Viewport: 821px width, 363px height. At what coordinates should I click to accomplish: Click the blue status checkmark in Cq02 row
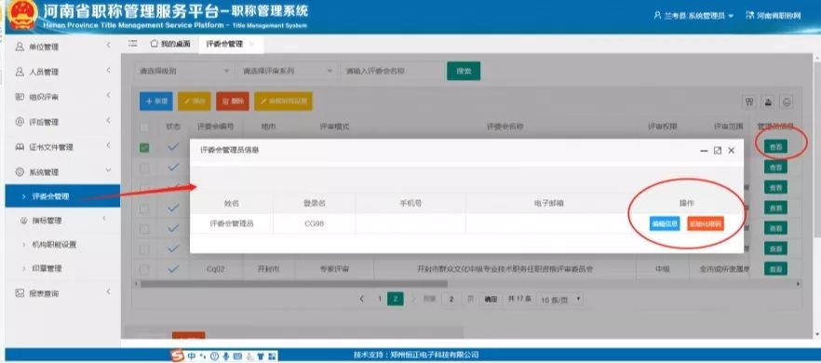(x=173, y=269)
